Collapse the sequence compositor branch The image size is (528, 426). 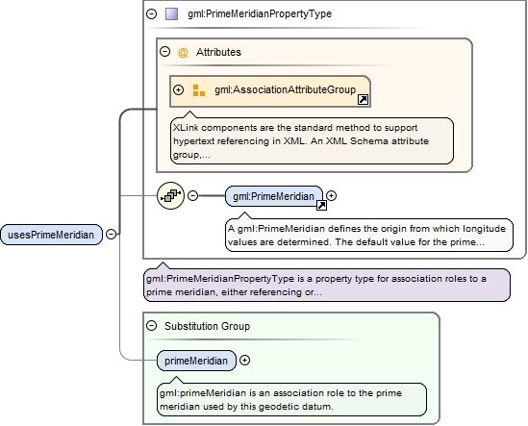coord(192,195)
